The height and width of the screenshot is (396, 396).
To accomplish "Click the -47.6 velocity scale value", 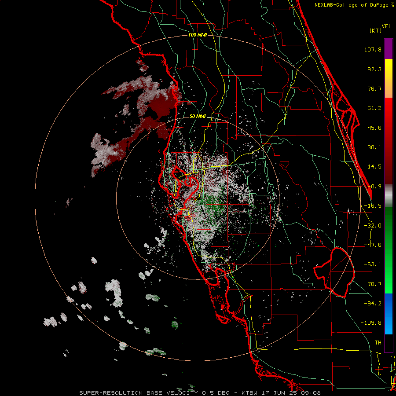I will 373,245.
